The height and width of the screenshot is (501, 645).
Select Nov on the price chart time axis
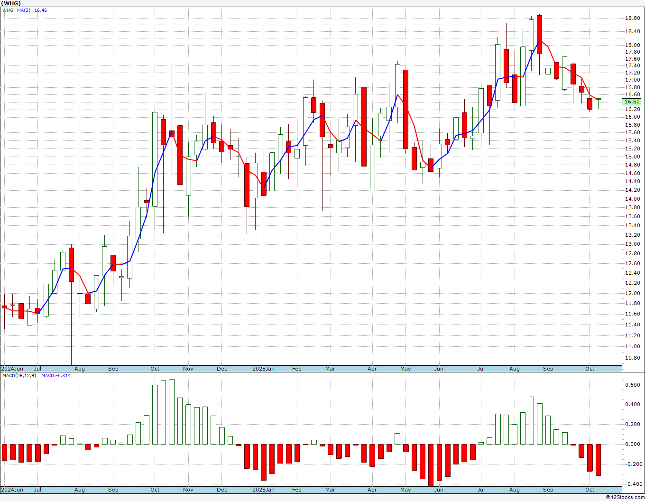click(x=188, y=369)
